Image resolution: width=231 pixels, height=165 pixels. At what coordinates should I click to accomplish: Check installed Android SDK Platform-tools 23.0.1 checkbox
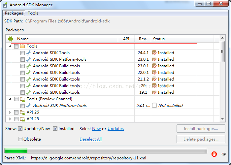(22, 59)
